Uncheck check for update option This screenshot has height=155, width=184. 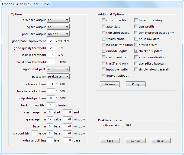pyautogui.click(x=136, y=51)
